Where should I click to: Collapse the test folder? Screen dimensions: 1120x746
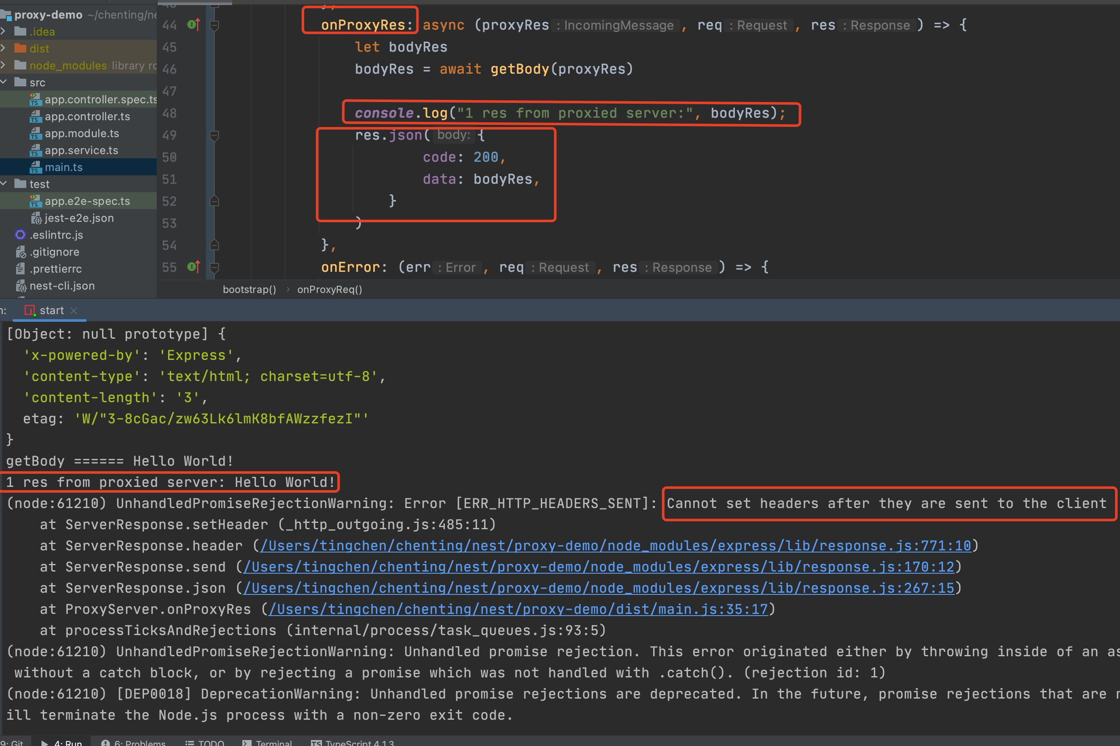tap(3, 184)
